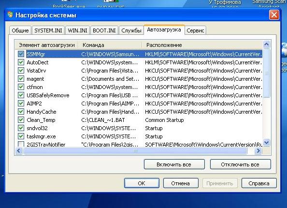
Task: Open the SYSTEM.INI tab
Action: 48,30
